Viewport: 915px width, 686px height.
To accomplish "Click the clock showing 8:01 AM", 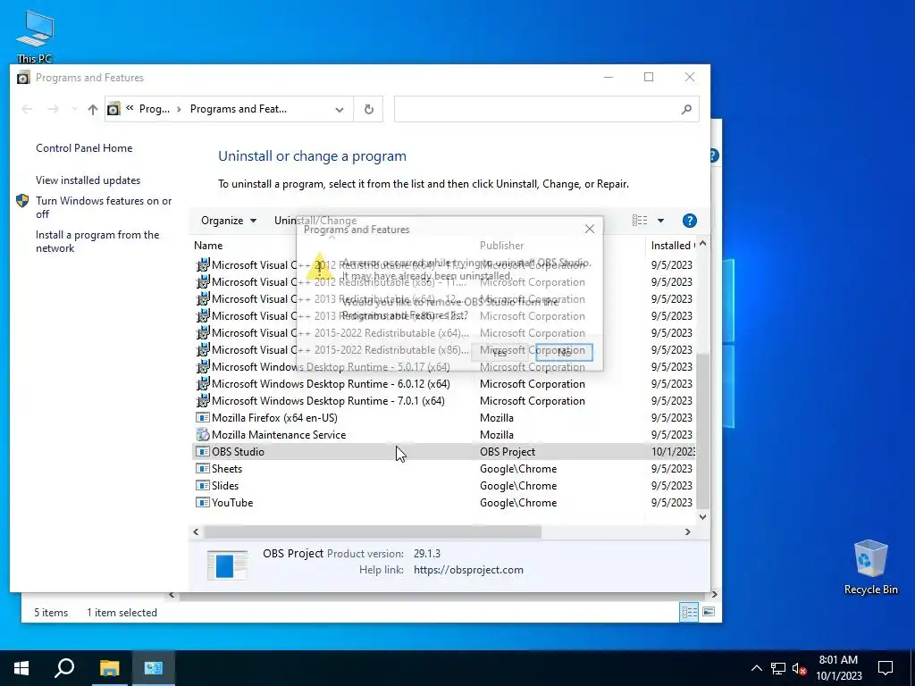I will [x=838, y=668].
